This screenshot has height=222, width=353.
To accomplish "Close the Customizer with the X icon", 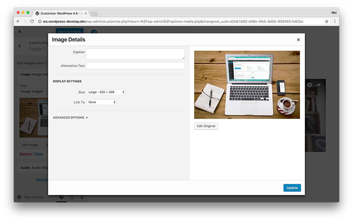I will 19,31.
